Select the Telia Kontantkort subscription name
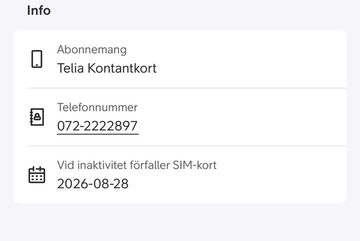 pyautogui.click(x=107, y=68)
